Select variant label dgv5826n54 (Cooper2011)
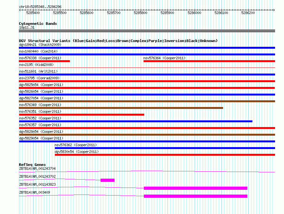The width and height of the screenshot is (284, 214). (x=41, y=91)
